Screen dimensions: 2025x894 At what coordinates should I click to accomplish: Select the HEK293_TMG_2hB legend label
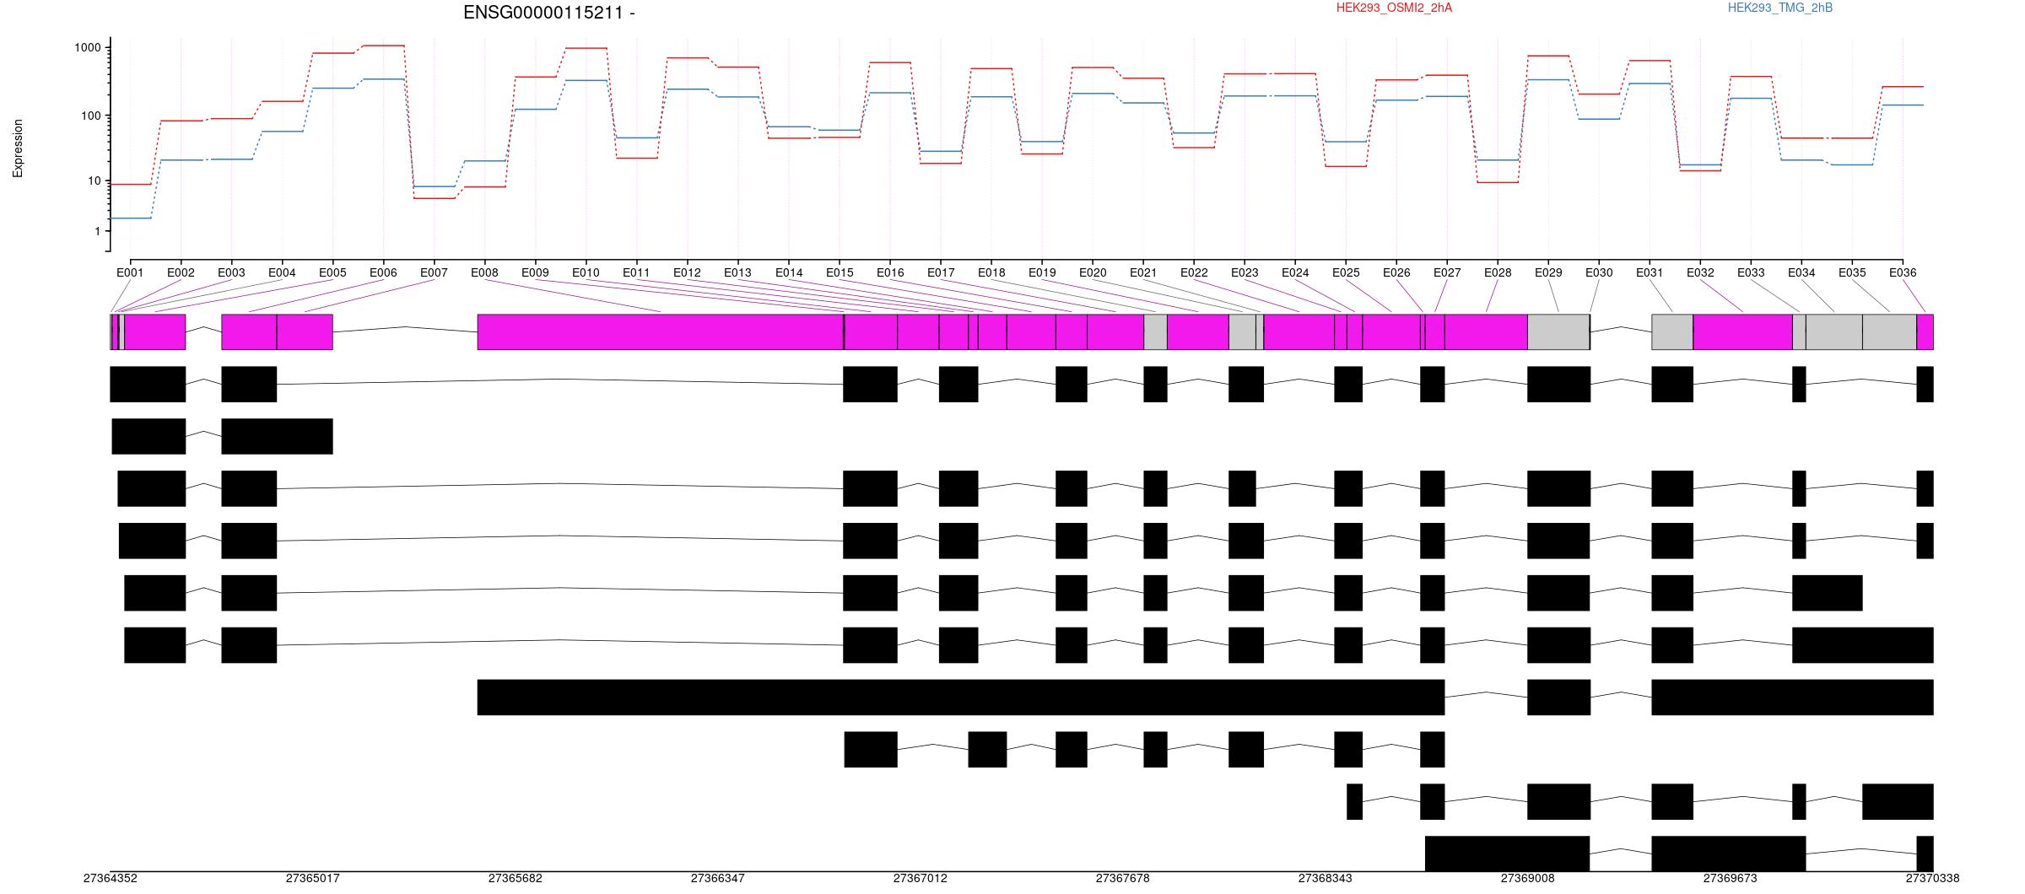coord(1779,8)
